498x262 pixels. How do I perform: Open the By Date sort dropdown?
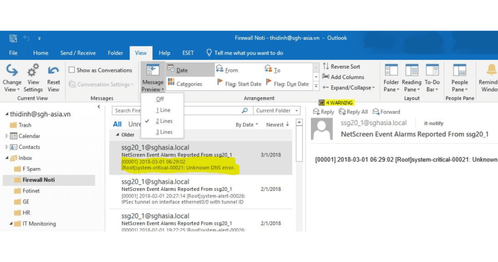(x=247, y=125)
